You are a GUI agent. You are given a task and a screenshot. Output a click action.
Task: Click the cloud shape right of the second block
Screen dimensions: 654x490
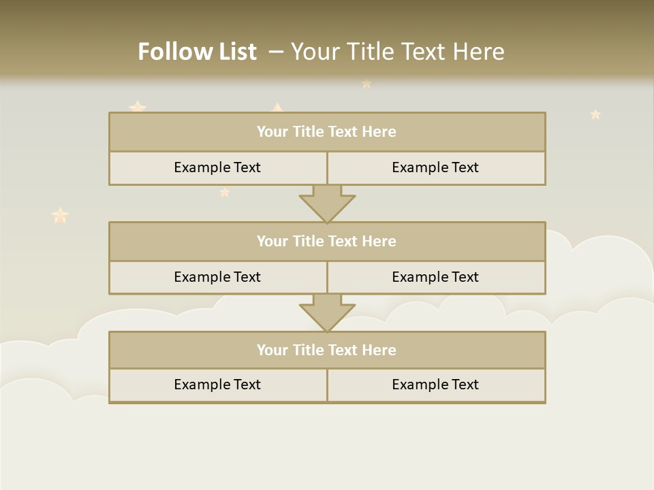click(599, 265)
